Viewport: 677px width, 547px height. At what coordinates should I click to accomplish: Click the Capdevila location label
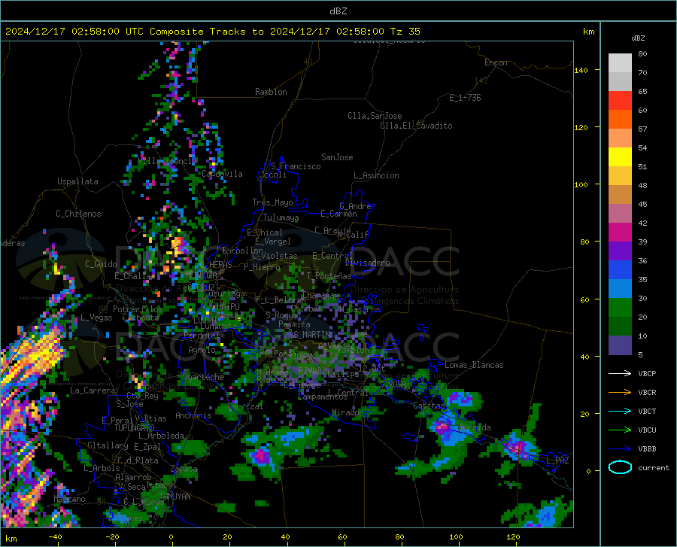pyautogui.click(x=222, y=174)
